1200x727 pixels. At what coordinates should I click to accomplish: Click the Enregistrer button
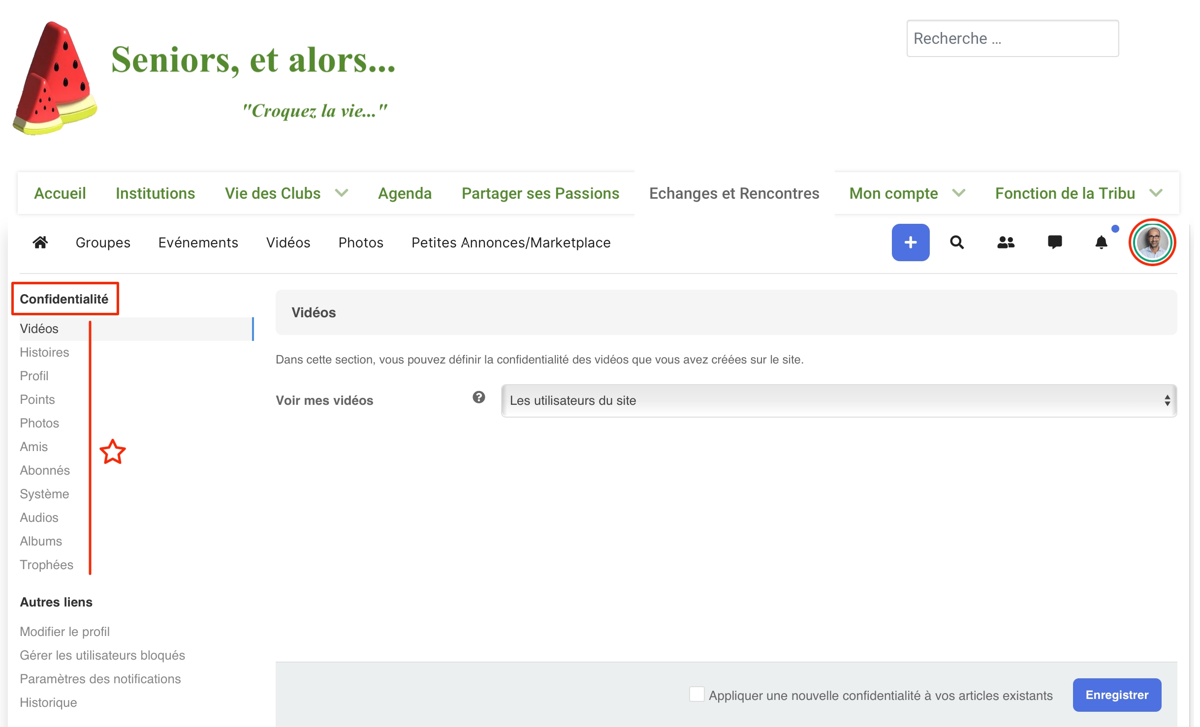[1117, 695]
